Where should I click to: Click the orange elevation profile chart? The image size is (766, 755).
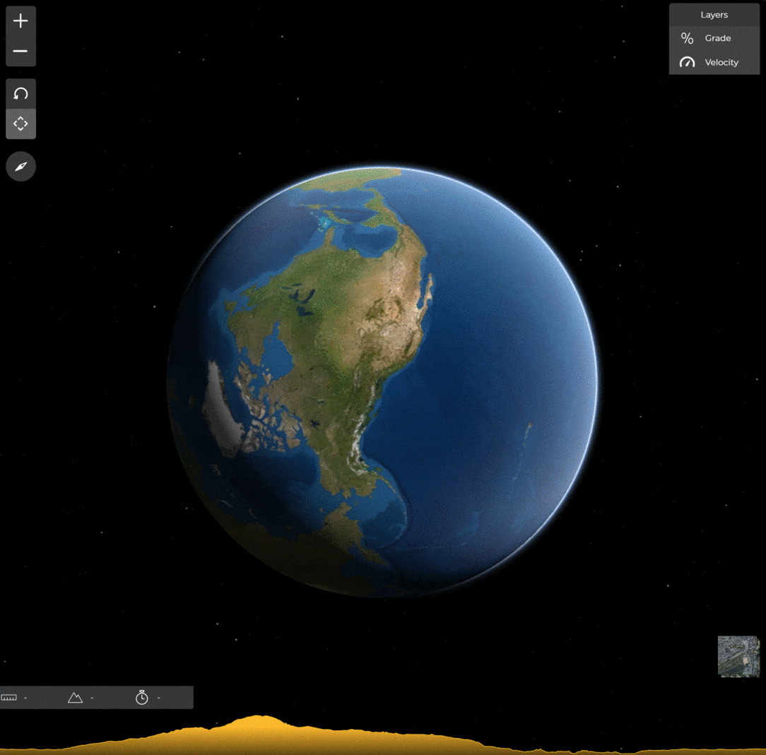[x=383, y=735]
